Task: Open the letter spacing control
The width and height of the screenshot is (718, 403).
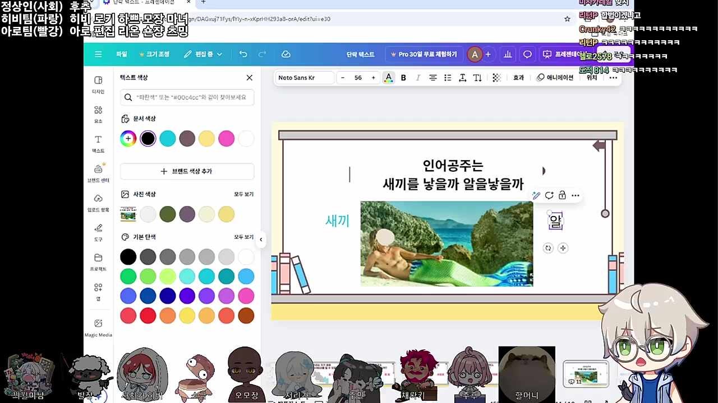Action: pos(463,78)
